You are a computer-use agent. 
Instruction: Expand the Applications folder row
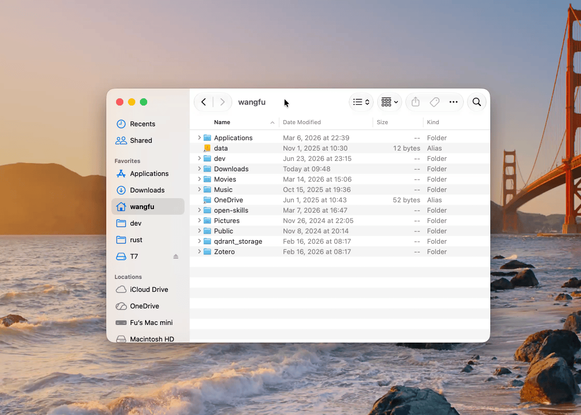(199, 138)
